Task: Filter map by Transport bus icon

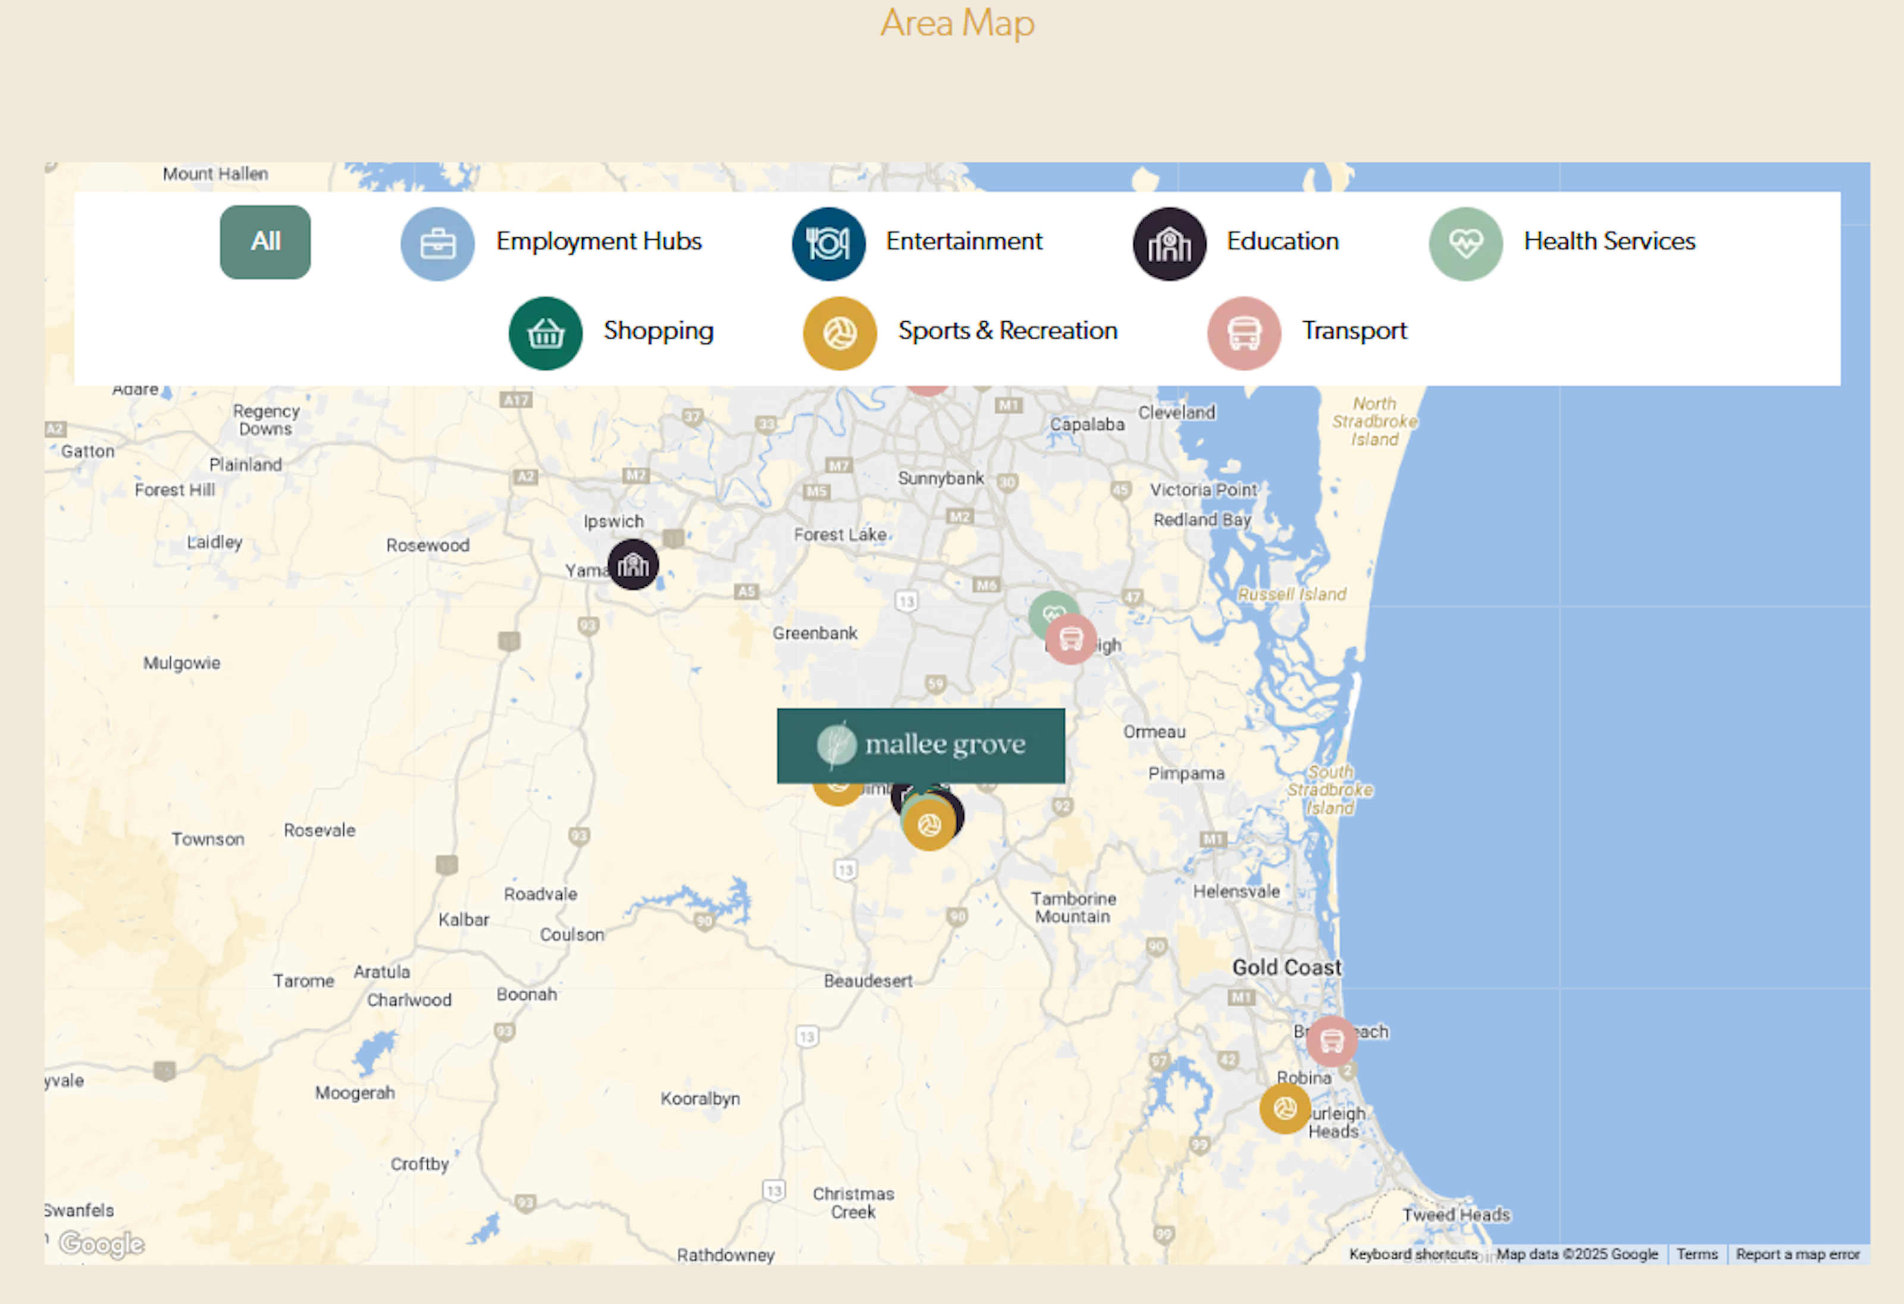Action: click(x=1244, y=333)
